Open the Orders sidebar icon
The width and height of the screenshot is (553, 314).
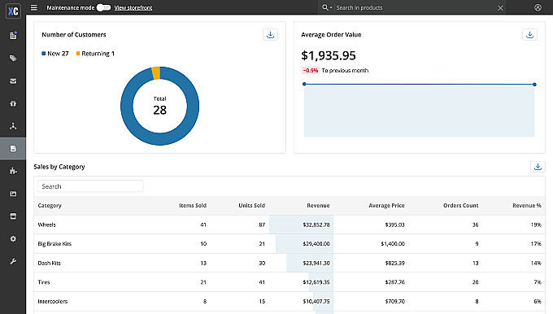[x=13, y=35]
